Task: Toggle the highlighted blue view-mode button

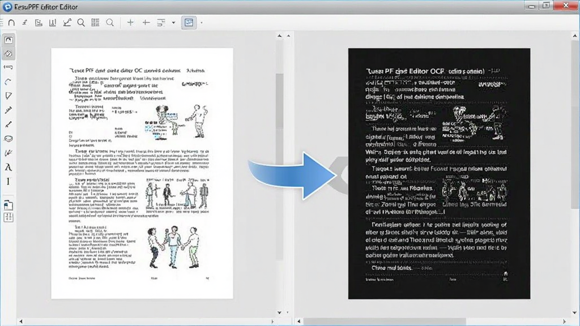Action: tap(189, 23)
